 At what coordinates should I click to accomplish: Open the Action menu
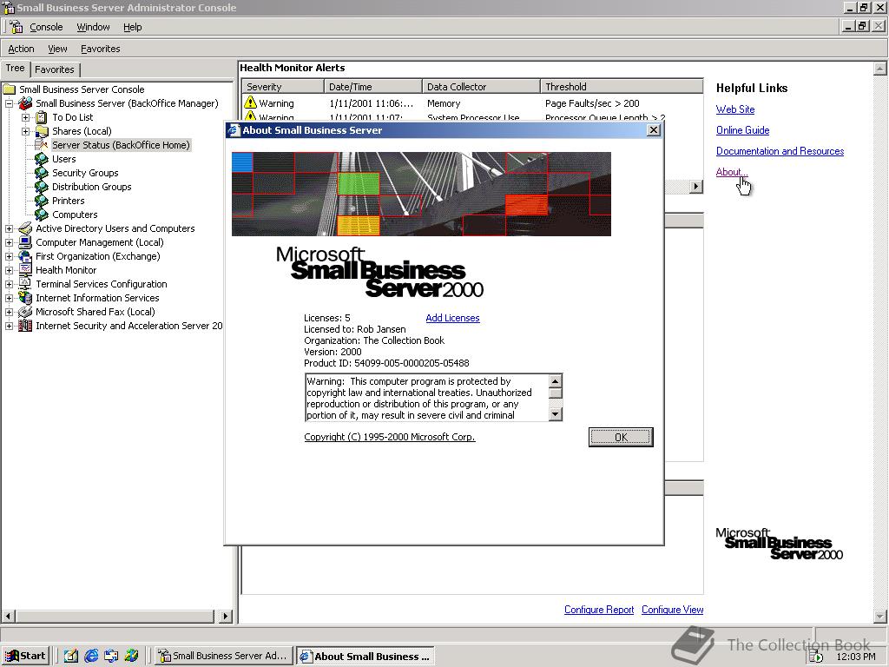21,49
